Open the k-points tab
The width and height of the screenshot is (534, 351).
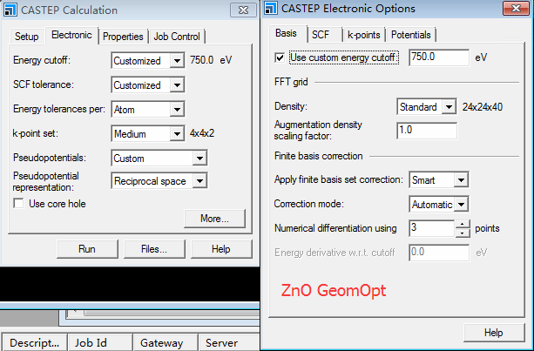[364, 35]
